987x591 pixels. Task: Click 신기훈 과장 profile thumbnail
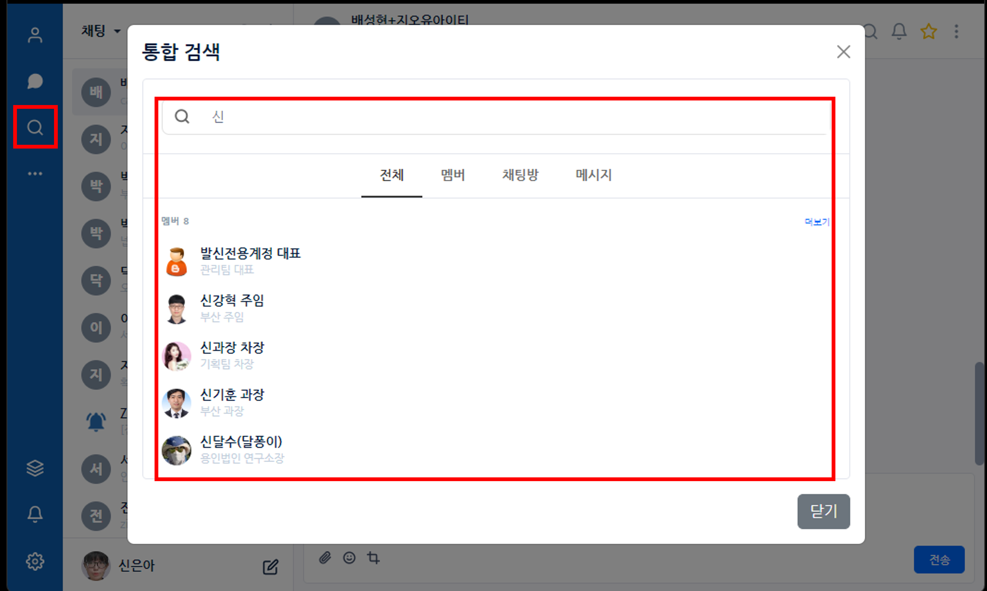tap(177, 403)
